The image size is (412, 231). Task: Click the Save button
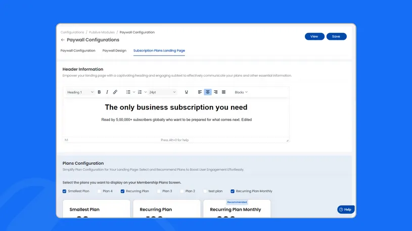click(336, 36)
